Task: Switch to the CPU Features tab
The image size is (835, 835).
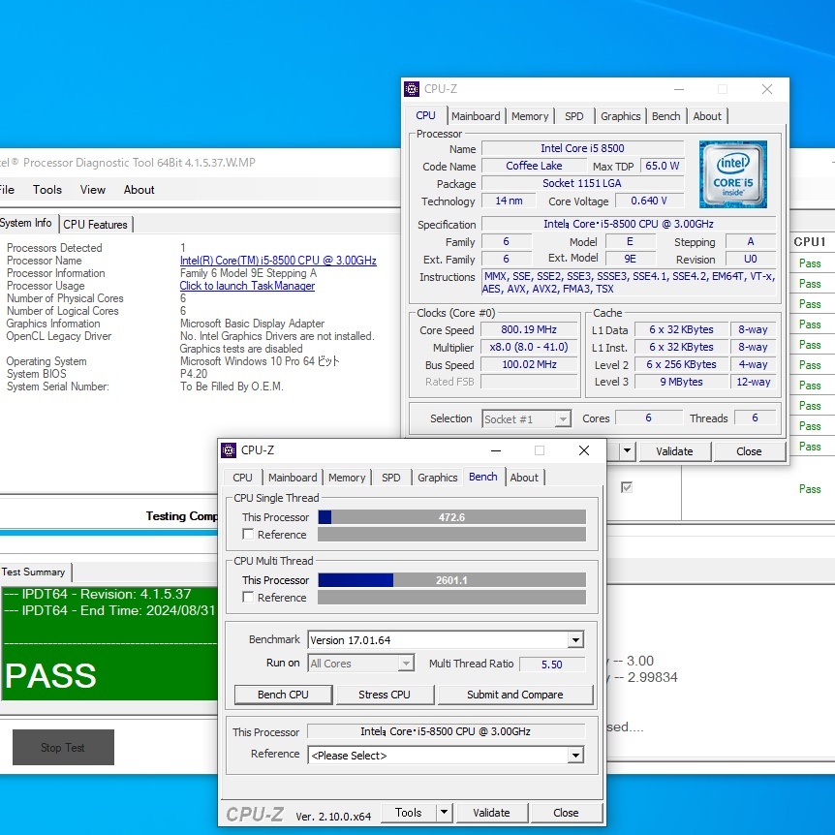Action: [x=95, y=225]
